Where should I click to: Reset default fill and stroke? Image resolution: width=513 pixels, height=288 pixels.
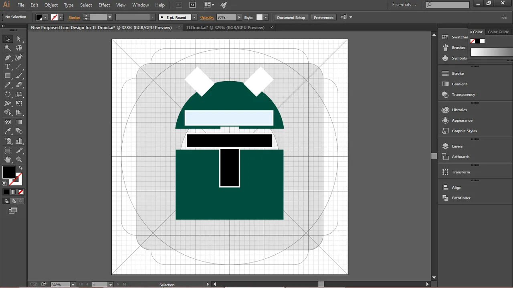pyautogui.click(x=4, y=184)
